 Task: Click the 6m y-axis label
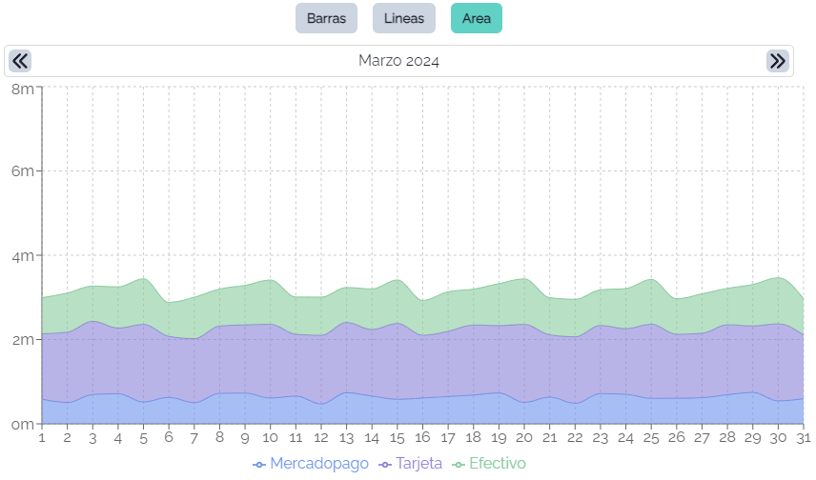point(22,171)
